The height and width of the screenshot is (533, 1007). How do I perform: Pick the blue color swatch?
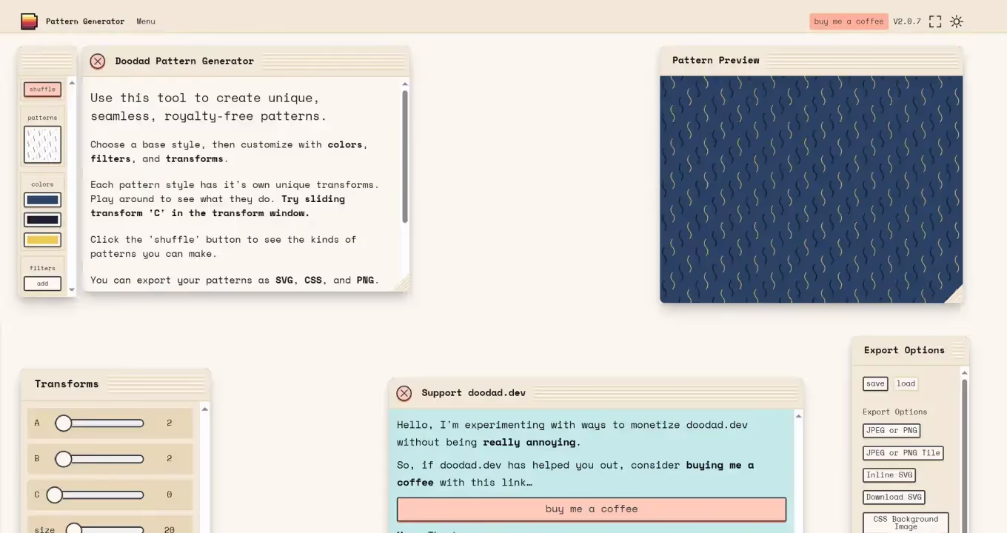click(x=42, y=200)
